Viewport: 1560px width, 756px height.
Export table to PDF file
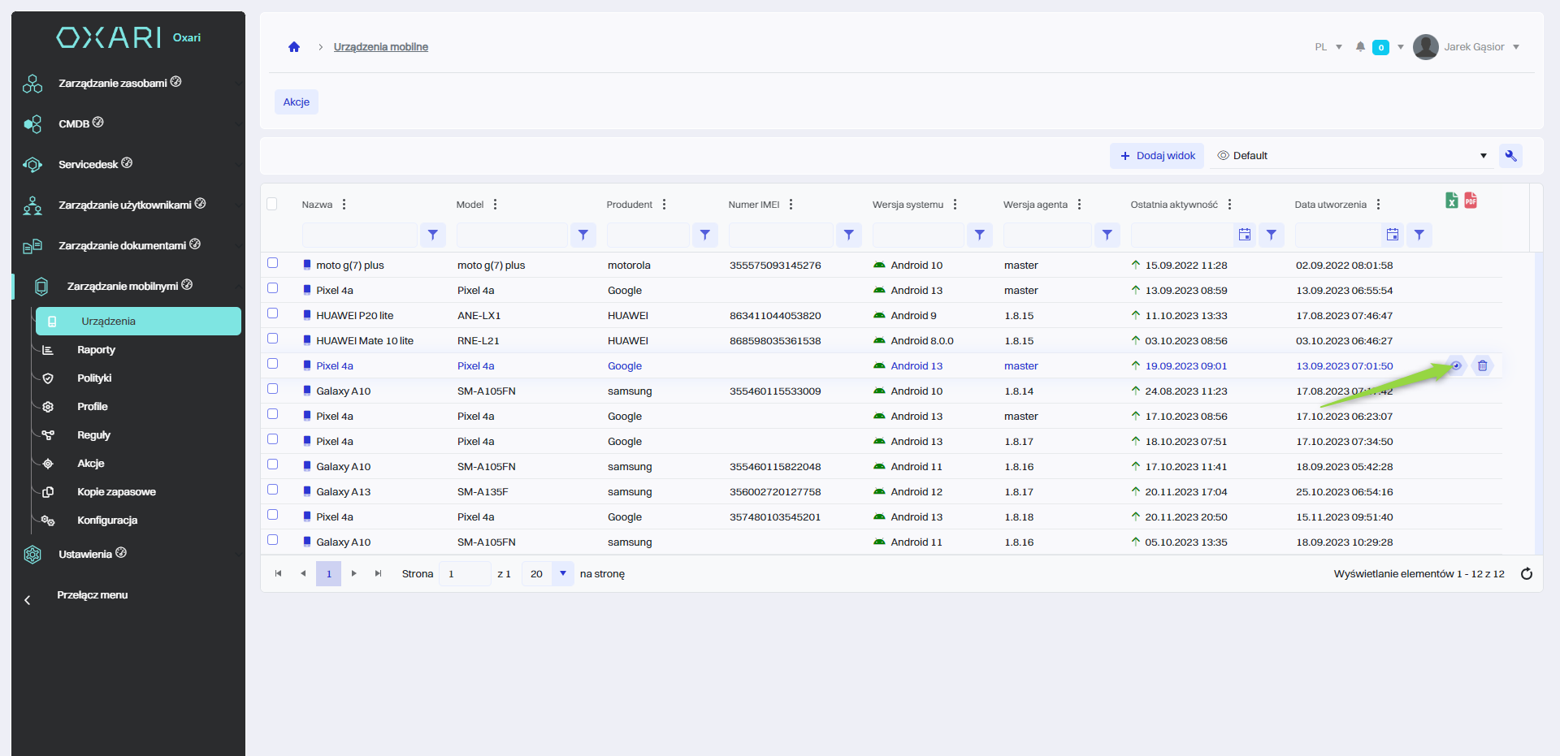click(x=1471, y=201)
